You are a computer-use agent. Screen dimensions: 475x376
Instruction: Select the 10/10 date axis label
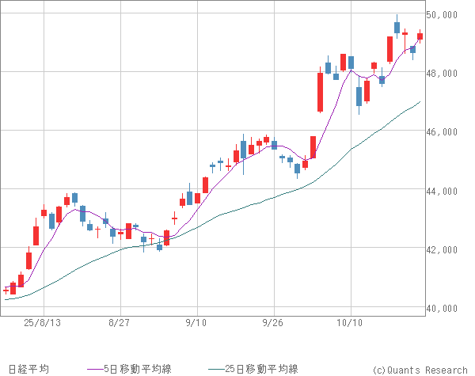coord(350,323)
